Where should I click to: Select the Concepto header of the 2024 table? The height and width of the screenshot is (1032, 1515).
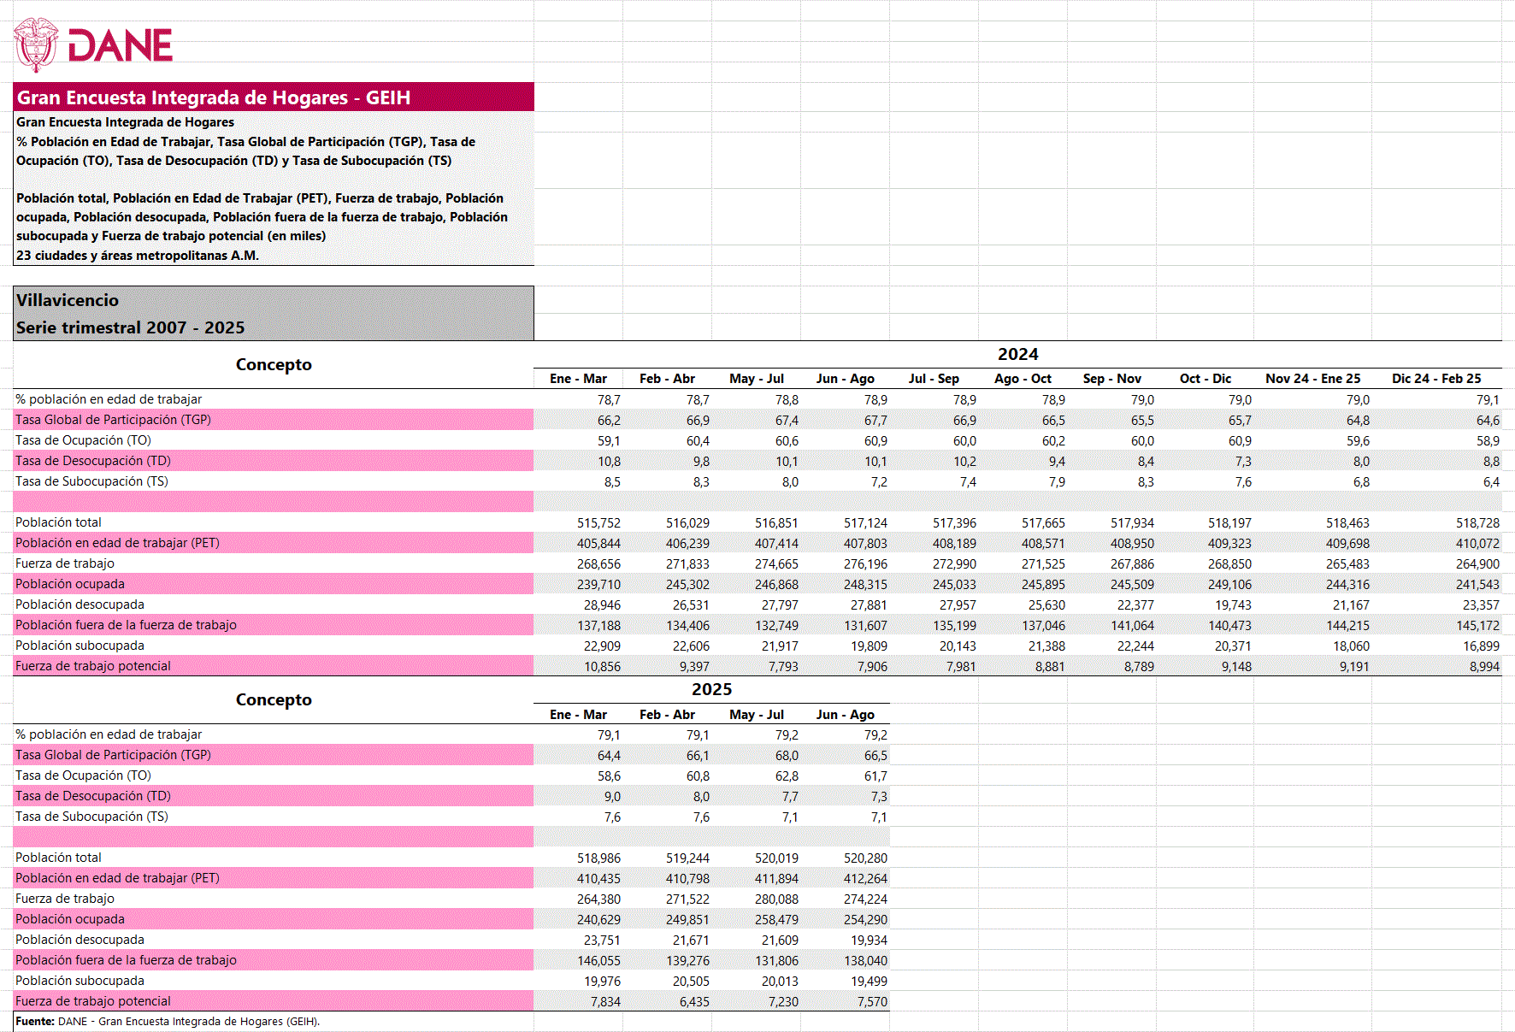(x=274, y=364)
